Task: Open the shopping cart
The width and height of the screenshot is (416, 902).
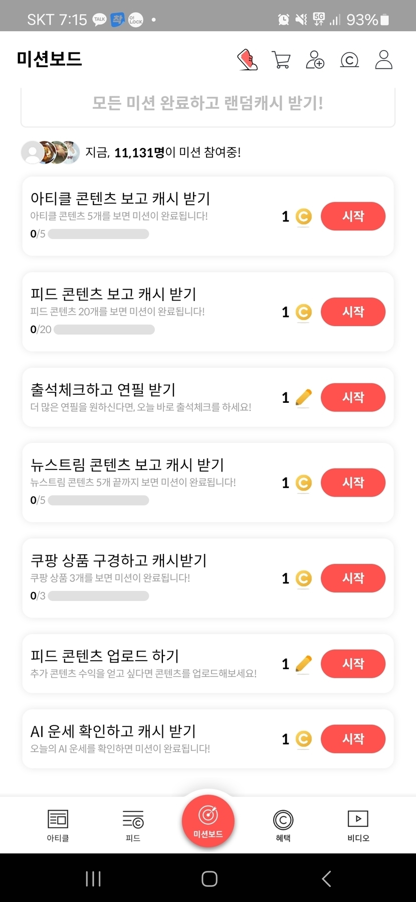Action: point(281,60)
